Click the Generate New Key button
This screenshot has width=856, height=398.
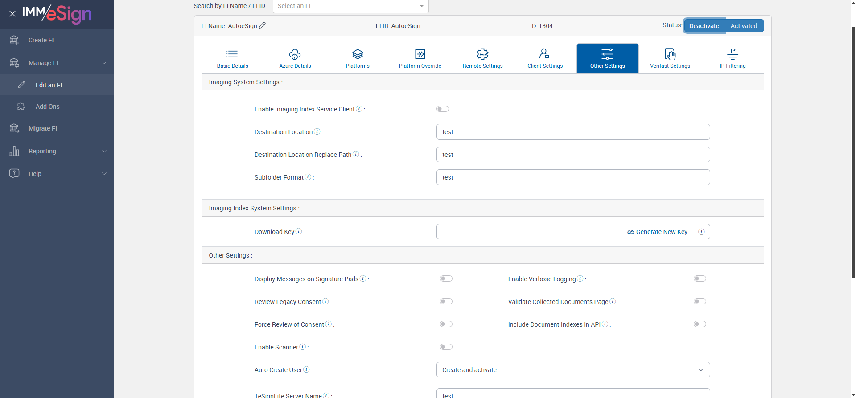[x=658, y=232]
